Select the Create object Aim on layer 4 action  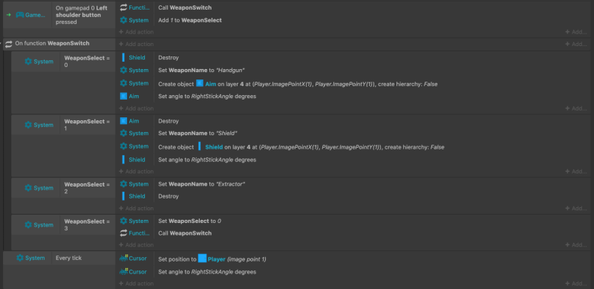pyautogui.click(x=298, y=84)
